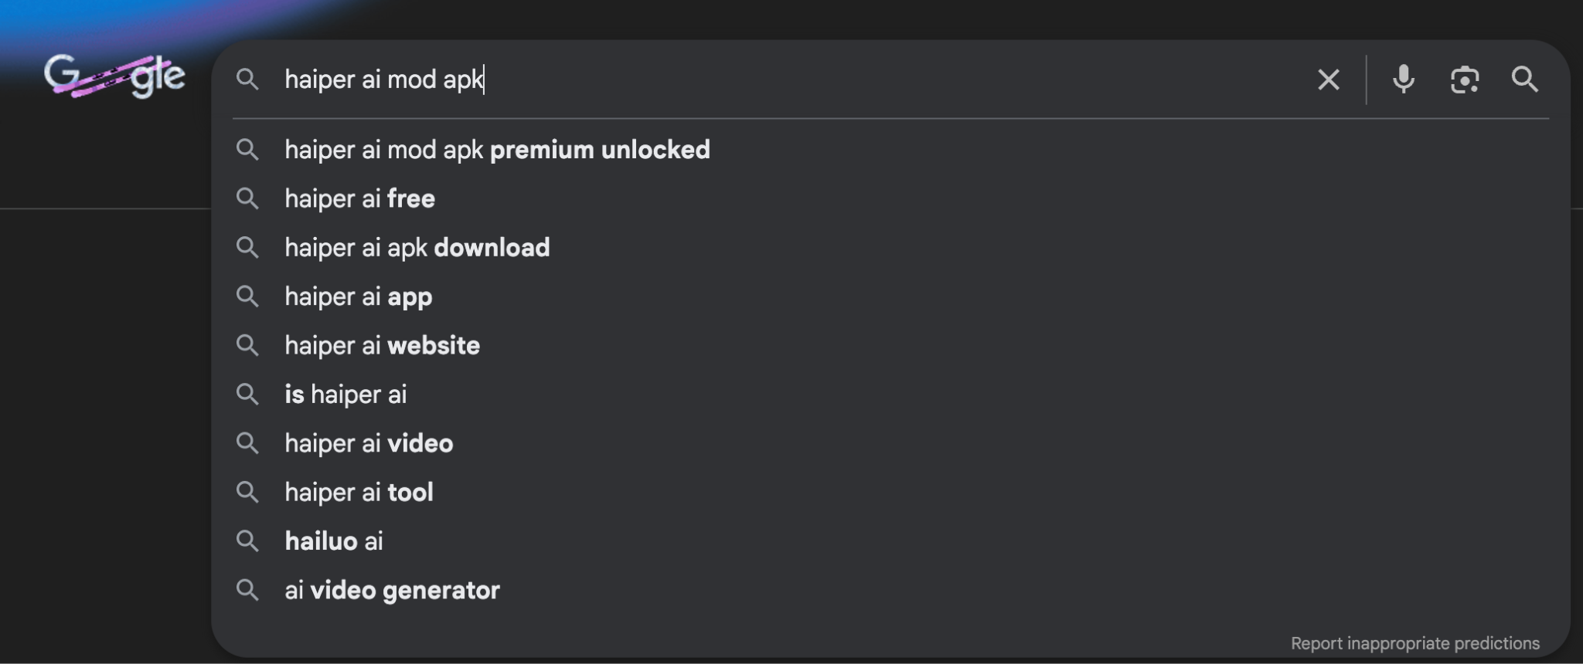Screen dimensions: 1583x664
Task: Clear the search box text
Action: coord(1328,80)
